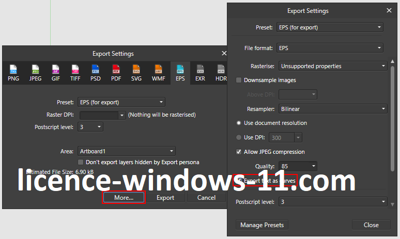Open the Resampler Bilinear dropdown
Image resolution: width=400 pixels, height=239 pixels.
pos(333,109)
